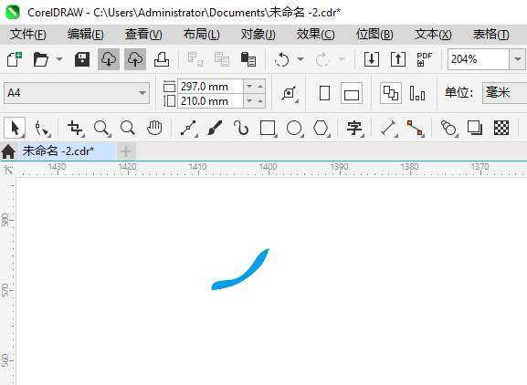Viewport: 527px width, 385px height.
Task: Click the page dimensions options icon
Action: click(x=290, y=93)
